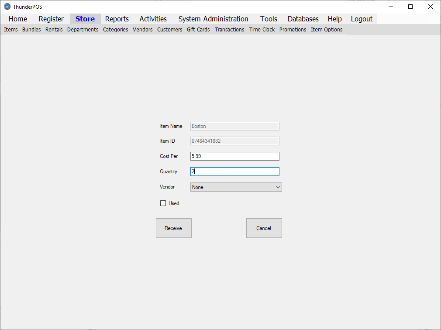Select the Promotions section

tap(293, 30)
